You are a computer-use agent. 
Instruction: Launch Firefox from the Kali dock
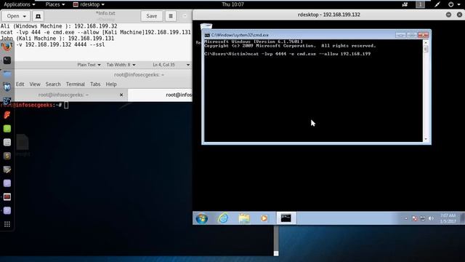tap(7, 47)
